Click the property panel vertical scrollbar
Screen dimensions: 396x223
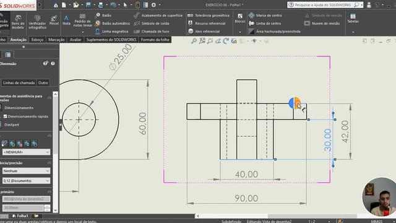55,152
